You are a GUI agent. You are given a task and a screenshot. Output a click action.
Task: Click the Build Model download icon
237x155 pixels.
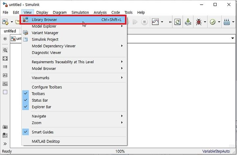pos(188,22)
